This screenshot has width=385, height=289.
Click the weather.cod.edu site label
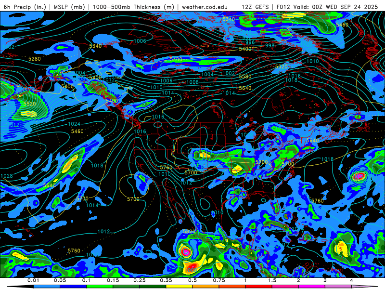(x=205, y=7)
